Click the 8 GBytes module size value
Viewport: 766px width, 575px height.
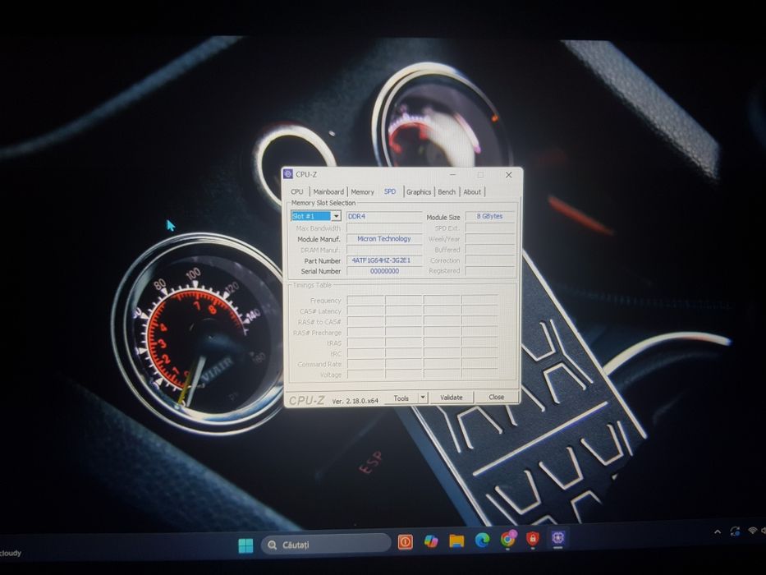click(489, 216)
